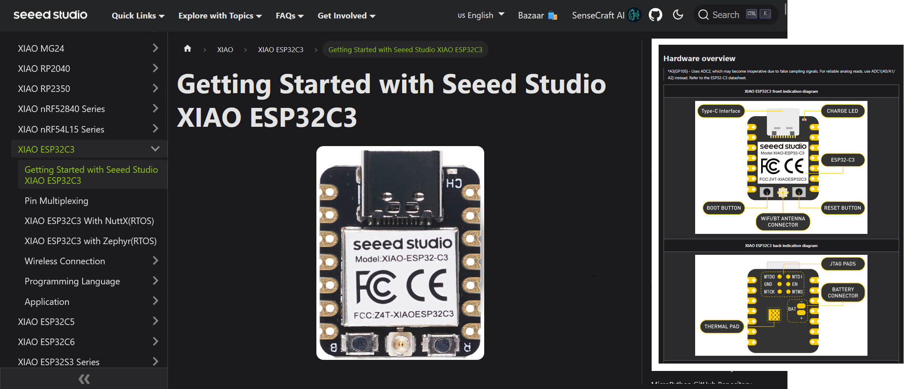Click the Seeed Studio logo
The image size is (904, 389).
click(50, 15)
